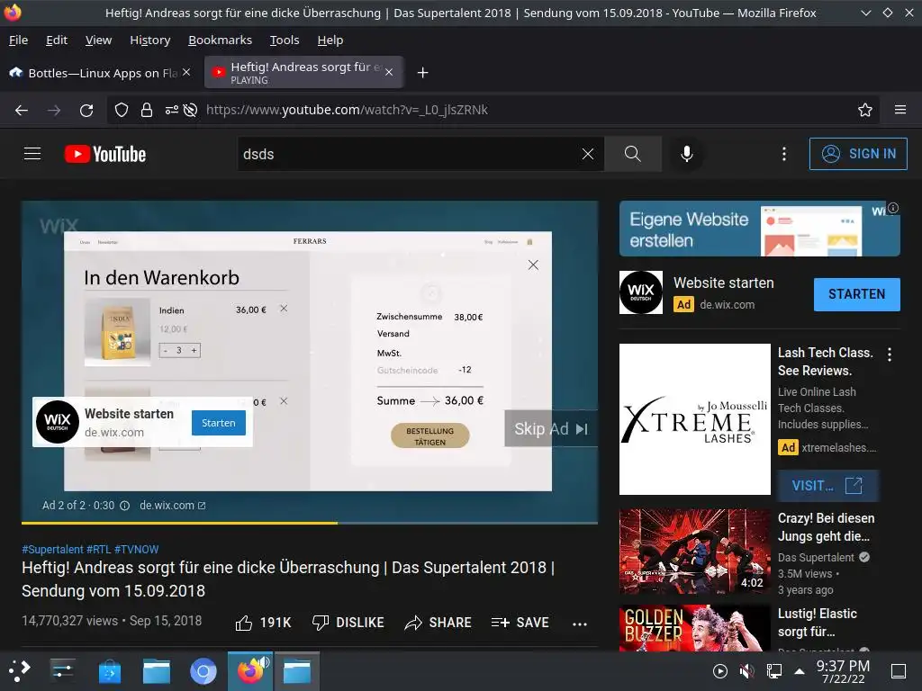Click the #TVNOW hashtag link

[137, 550]
